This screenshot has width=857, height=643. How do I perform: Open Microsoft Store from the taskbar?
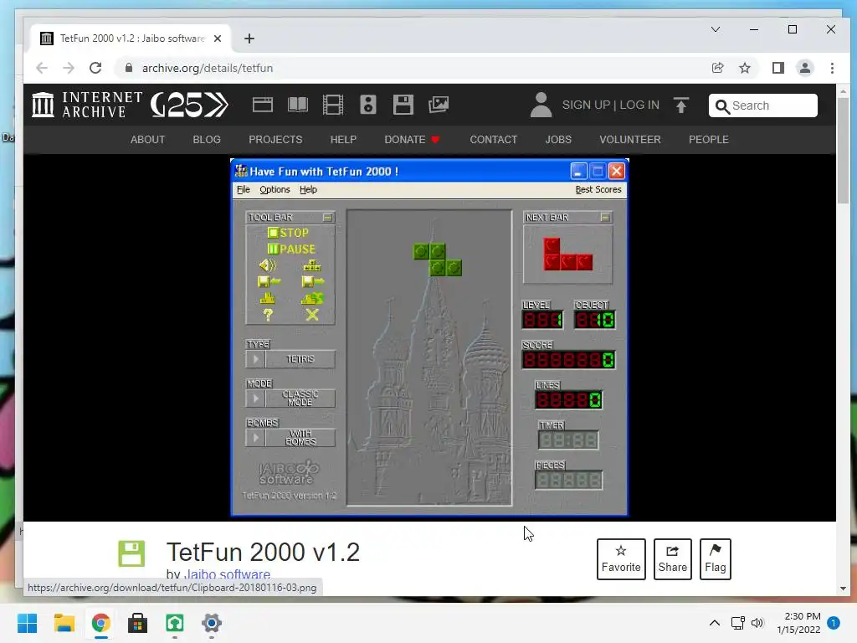click(x=138, y=623)
